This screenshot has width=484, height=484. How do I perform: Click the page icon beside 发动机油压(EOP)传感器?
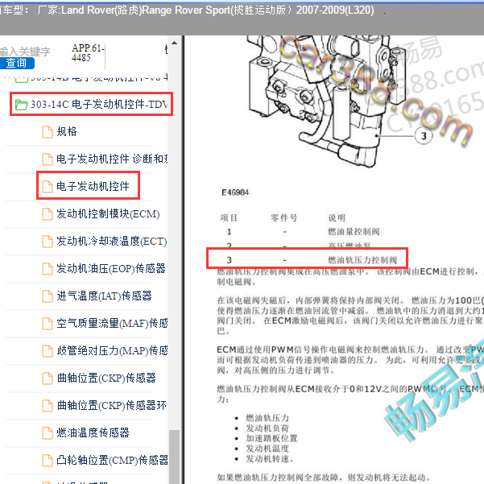click(x=48, y=268)
